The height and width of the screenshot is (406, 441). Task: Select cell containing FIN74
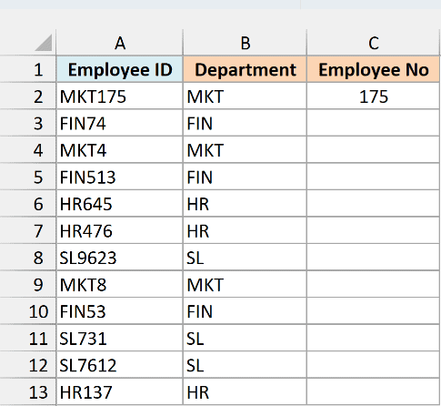tap(120, 123)
